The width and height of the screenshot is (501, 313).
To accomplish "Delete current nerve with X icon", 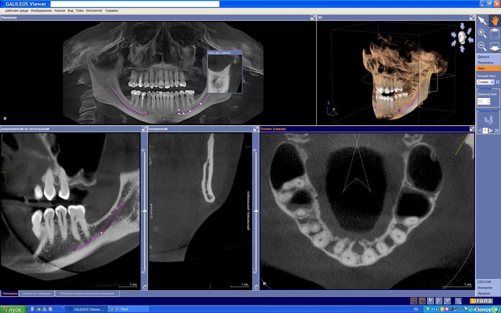I will (x=497, y=82).
